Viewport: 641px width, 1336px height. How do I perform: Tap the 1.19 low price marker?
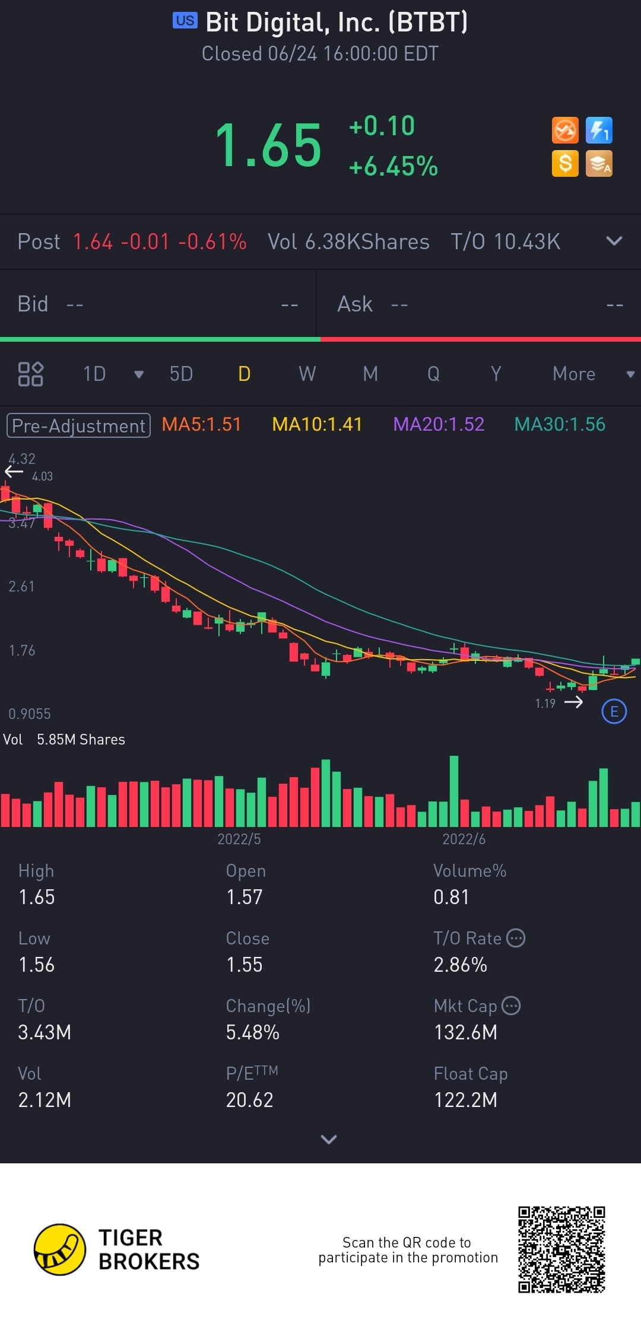click(x=545, y=704)
